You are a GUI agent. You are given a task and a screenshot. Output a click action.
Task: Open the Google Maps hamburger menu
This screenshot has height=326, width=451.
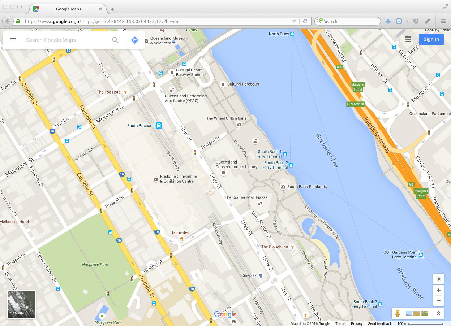(13, 40)
